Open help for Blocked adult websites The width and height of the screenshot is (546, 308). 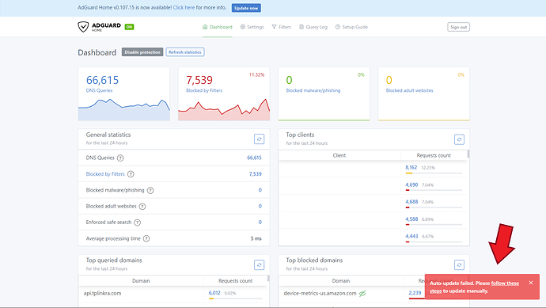tap(142, 207)
